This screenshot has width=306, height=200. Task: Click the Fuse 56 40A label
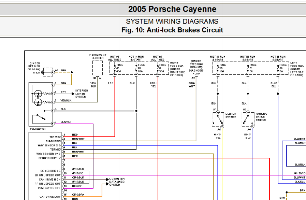coord(119,68)
